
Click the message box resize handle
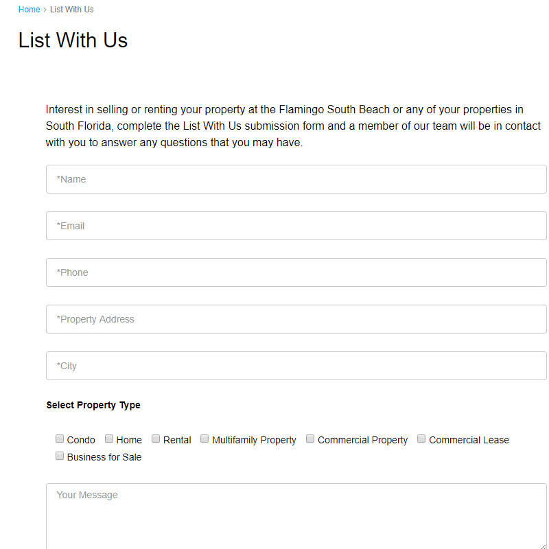click(x=543, y=546)
